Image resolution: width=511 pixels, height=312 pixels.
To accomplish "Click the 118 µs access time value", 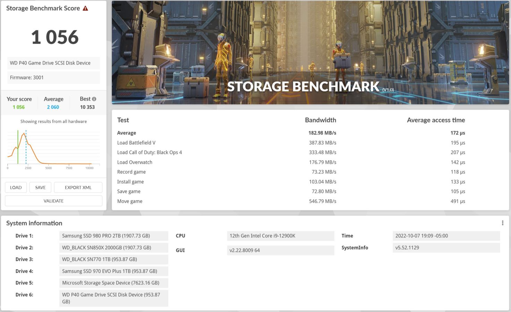I will (x=458, y=172).
